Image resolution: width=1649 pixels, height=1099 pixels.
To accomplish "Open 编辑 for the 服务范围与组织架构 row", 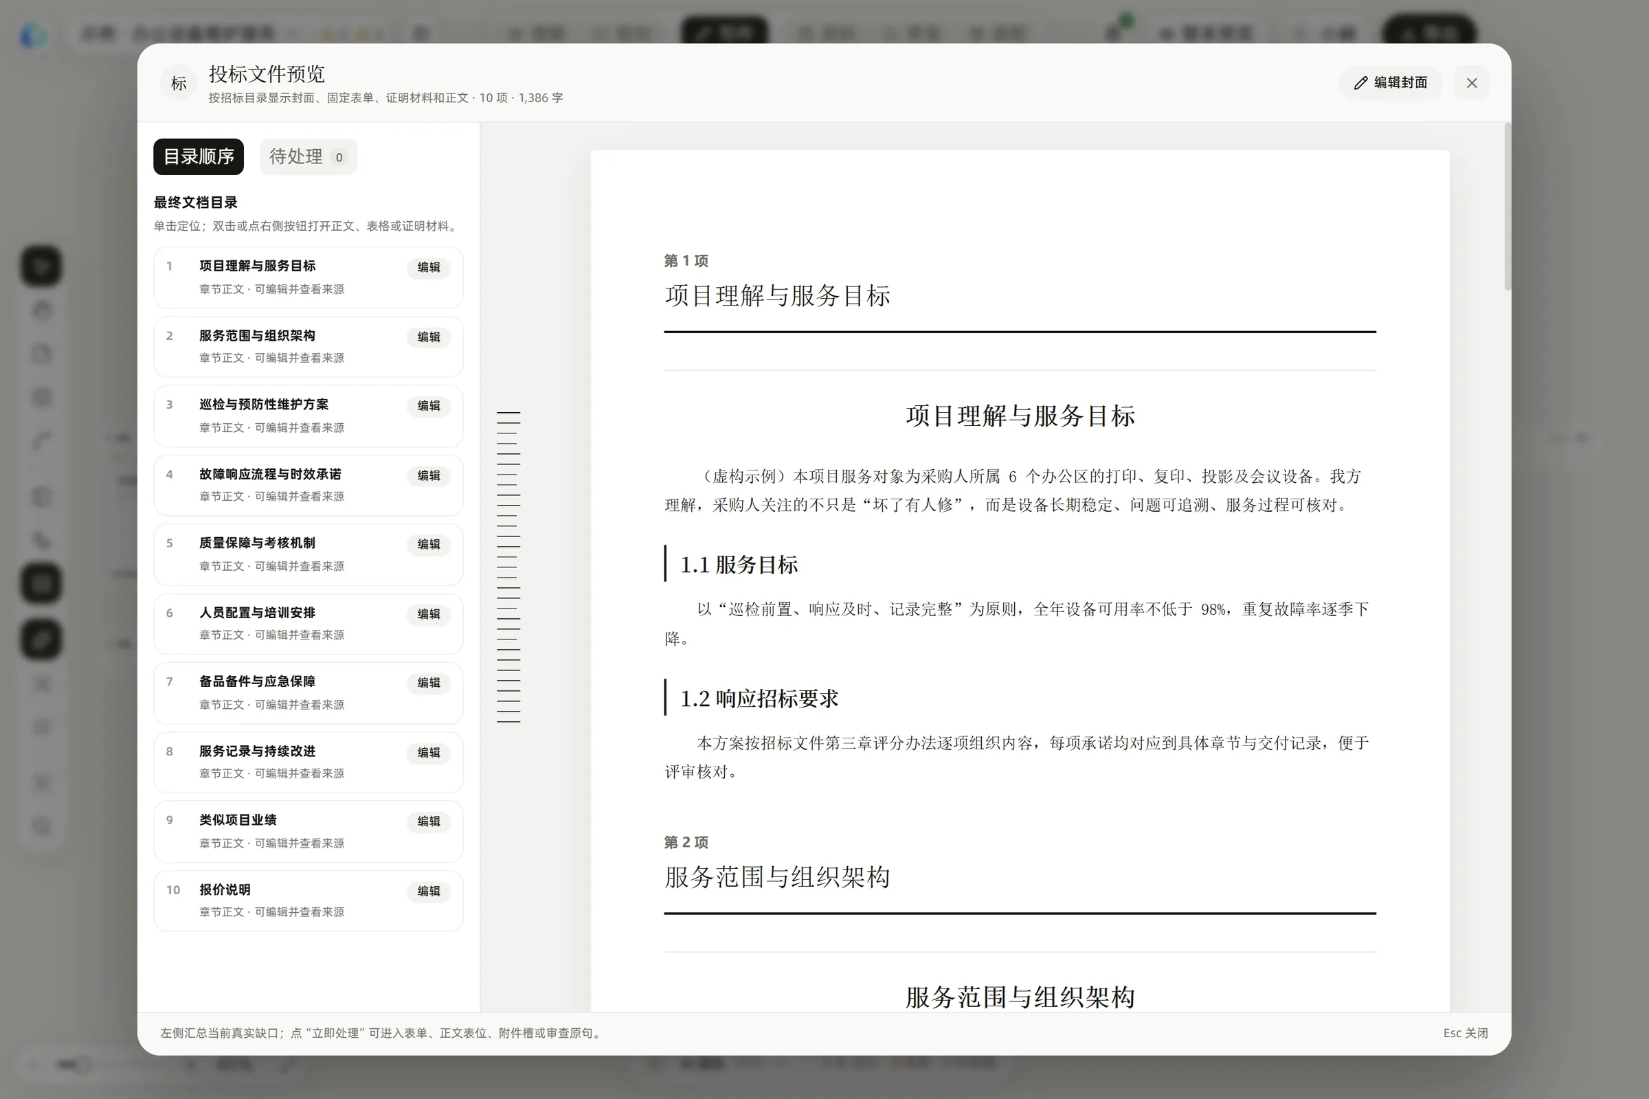I will click(428, 337).
